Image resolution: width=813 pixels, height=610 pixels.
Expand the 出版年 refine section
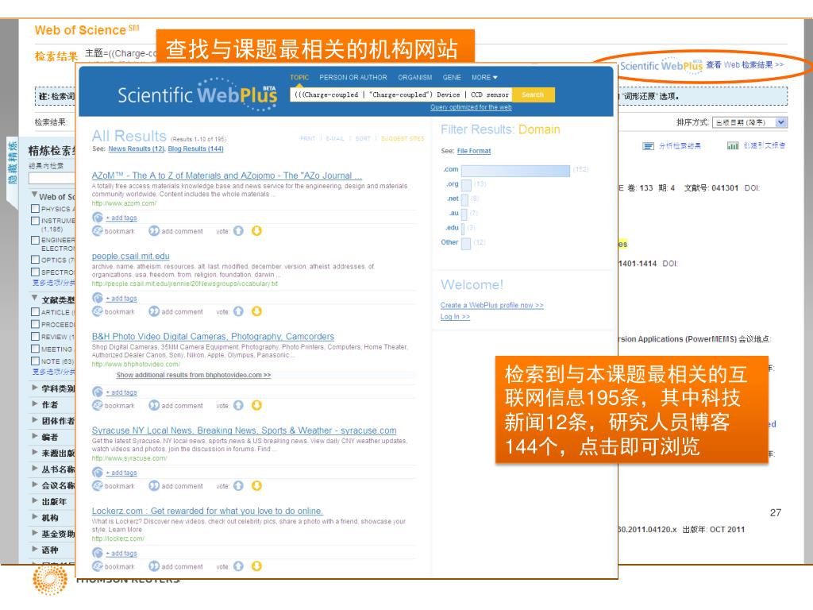click(34, 500)
